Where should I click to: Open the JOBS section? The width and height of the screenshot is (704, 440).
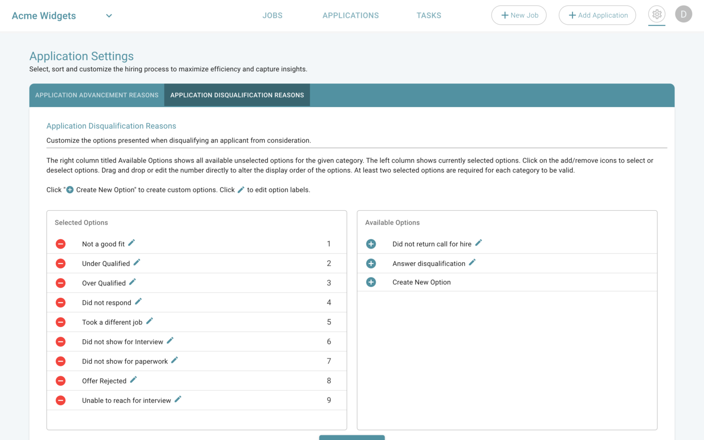click(x=272, y=15)
